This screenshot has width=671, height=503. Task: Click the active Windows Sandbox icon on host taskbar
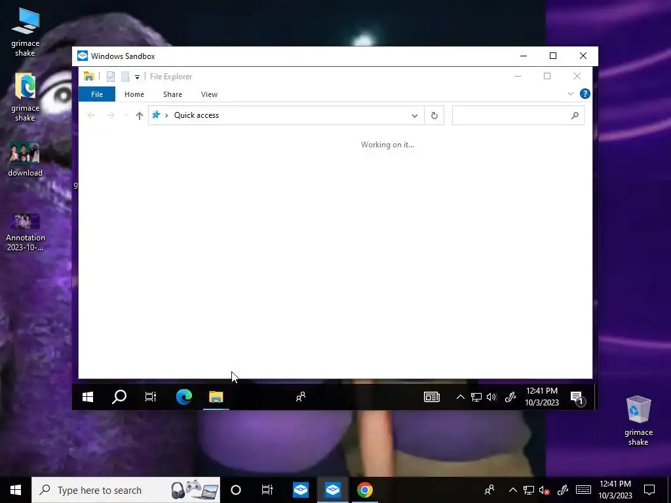click(x=333, y=490)
